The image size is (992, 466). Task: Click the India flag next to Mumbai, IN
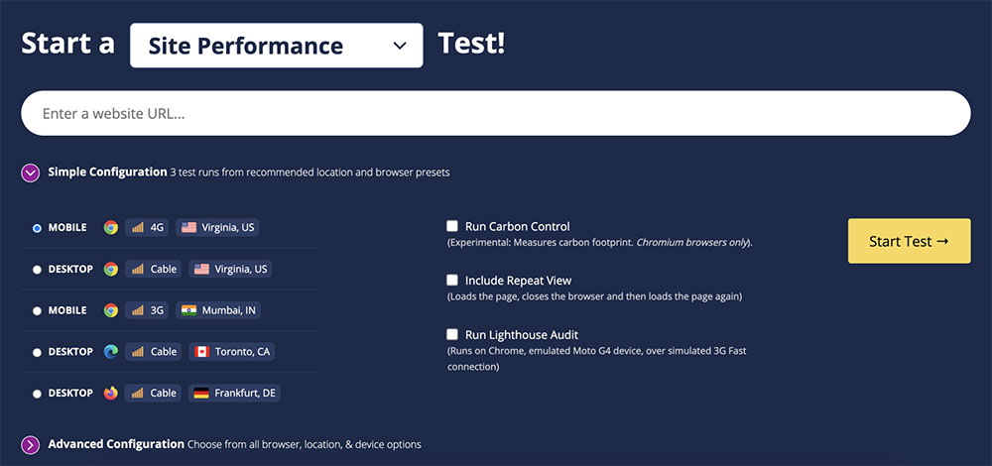coord(188,310)
